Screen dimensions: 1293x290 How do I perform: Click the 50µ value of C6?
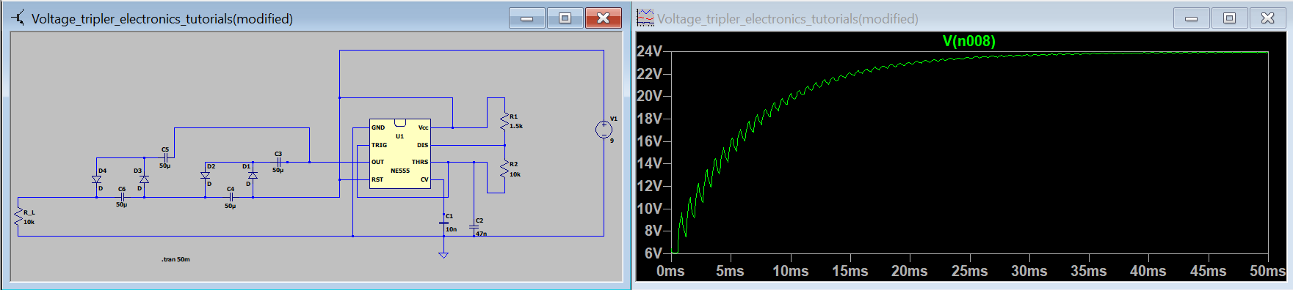tap(121, 205)
